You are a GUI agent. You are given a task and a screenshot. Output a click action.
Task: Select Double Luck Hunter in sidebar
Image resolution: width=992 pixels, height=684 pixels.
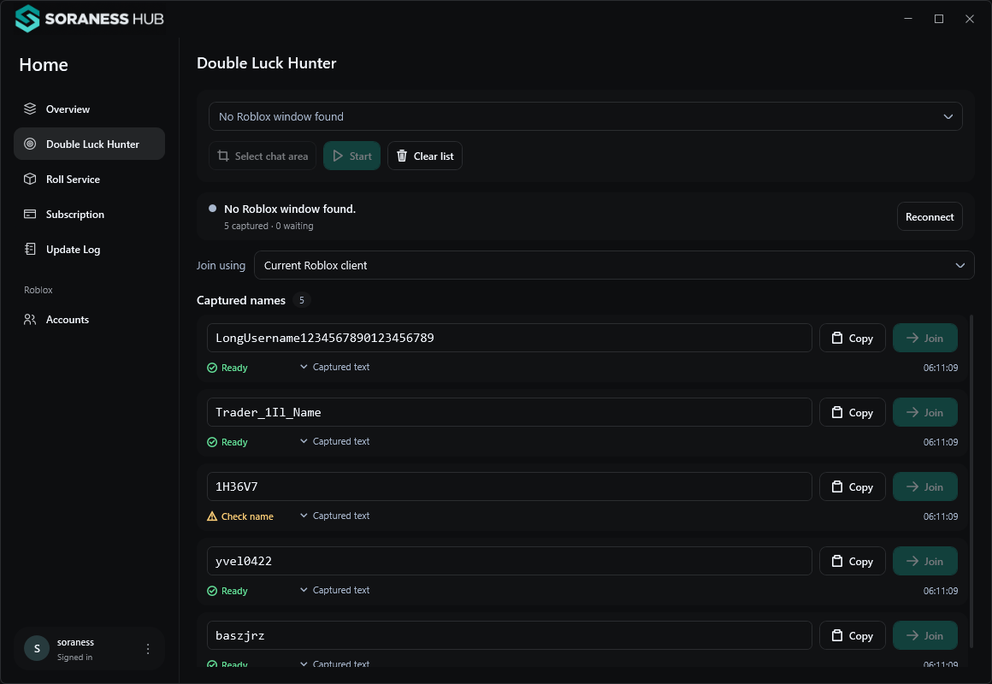tap(89, 144)
